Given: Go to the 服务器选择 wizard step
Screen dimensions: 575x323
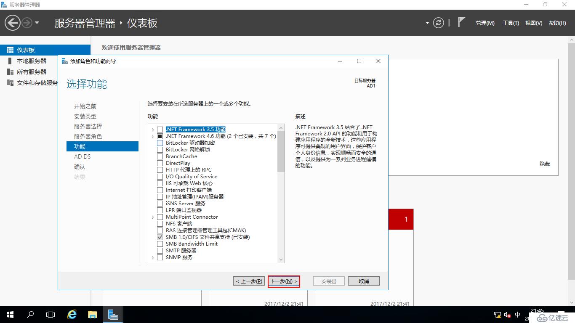Looking at the screenshot, I should click(x=88, y=126).
